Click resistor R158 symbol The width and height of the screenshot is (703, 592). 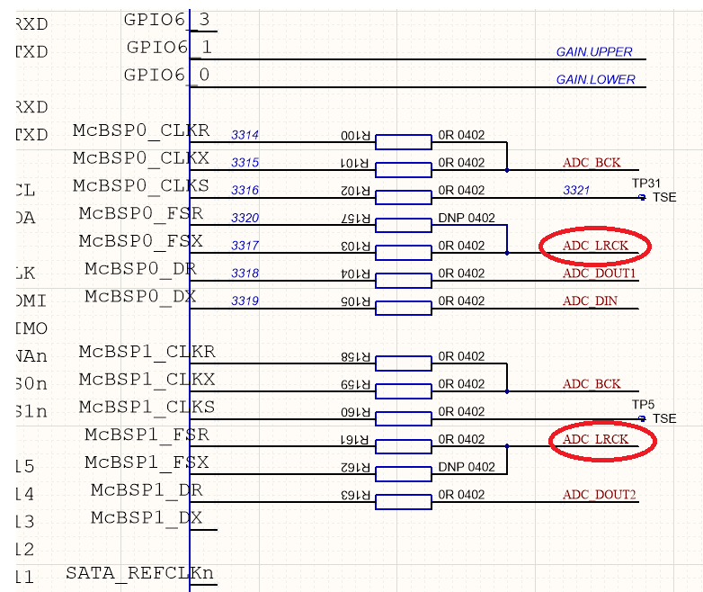pos(404,363)
